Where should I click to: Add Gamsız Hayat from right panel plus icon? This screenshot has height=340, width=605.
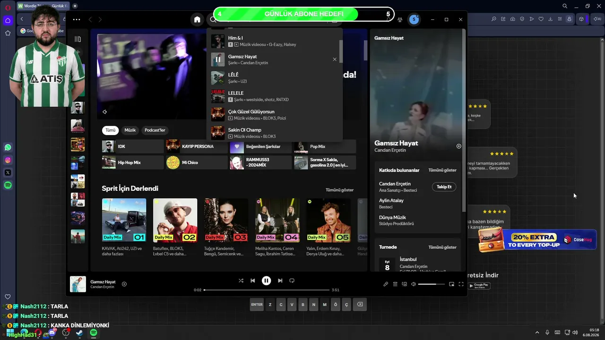[x=458, y=146]
